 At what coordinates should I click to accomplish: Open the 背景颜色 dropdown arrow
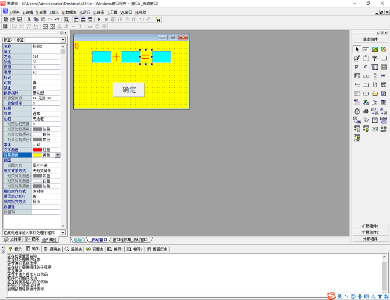(x=58, y=155)
